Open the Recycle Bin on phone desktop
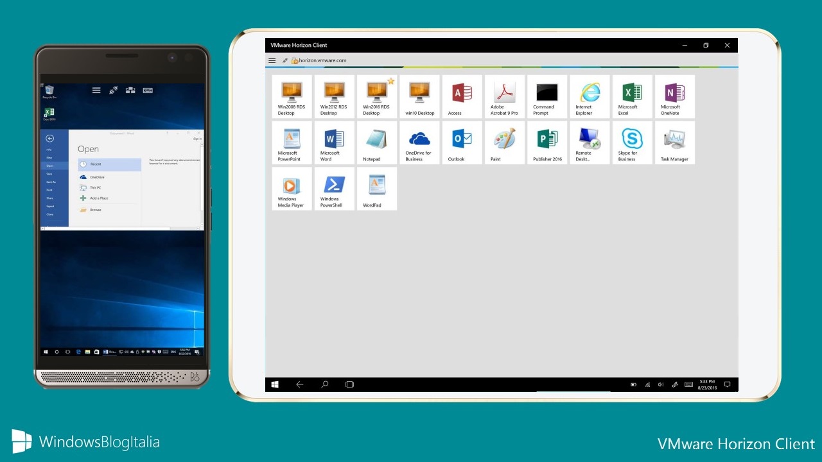The image size is (822, 462). point(49,92)
